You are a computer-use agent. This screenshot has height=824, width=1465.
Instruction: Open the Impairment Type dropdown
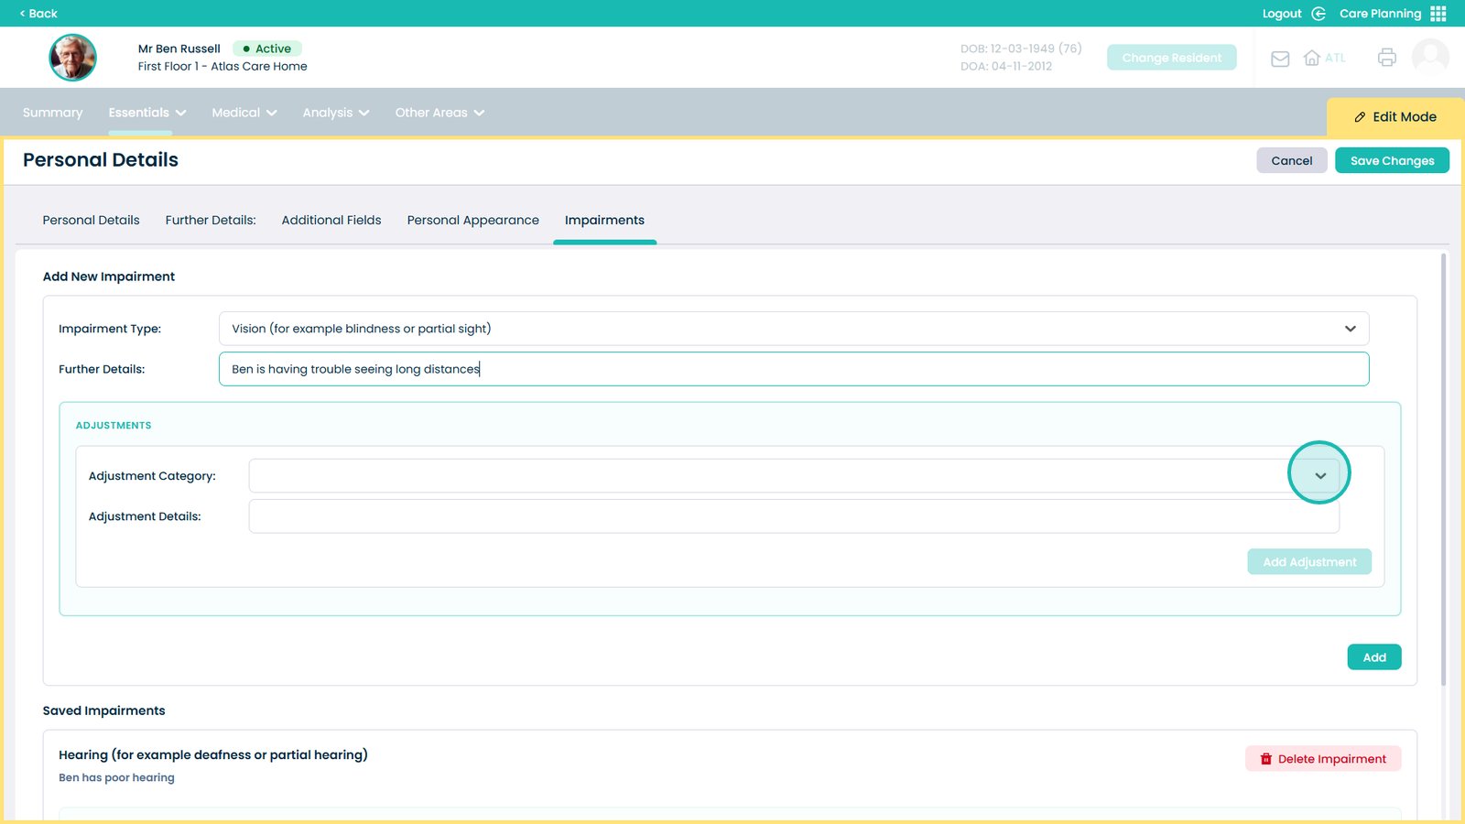[793, 329]
